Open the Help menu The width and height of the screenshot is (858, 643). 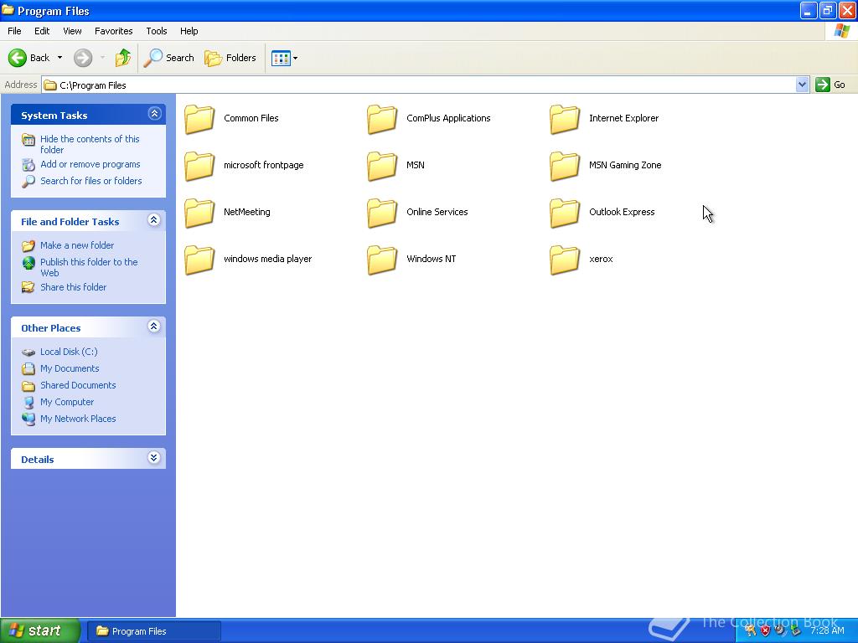189,31
